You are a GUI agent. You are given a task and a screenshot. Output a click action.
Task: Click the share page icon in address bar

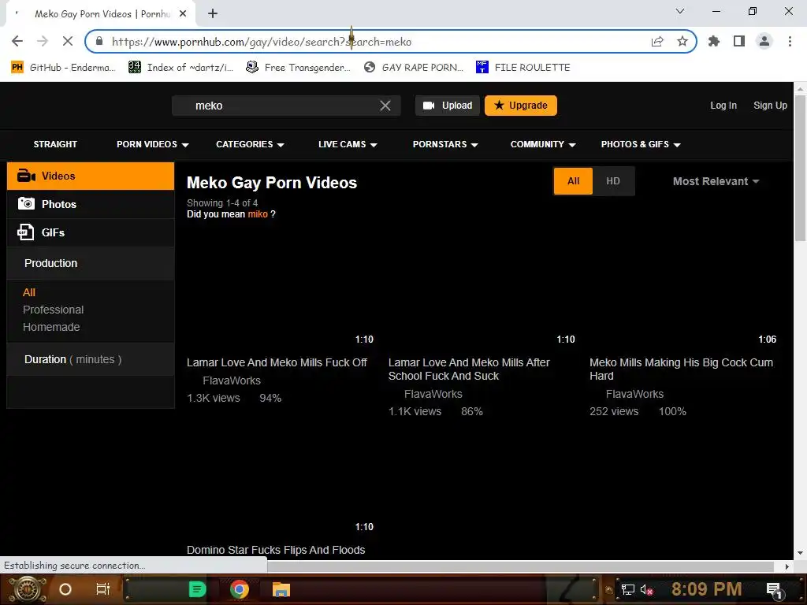(657, 41)
